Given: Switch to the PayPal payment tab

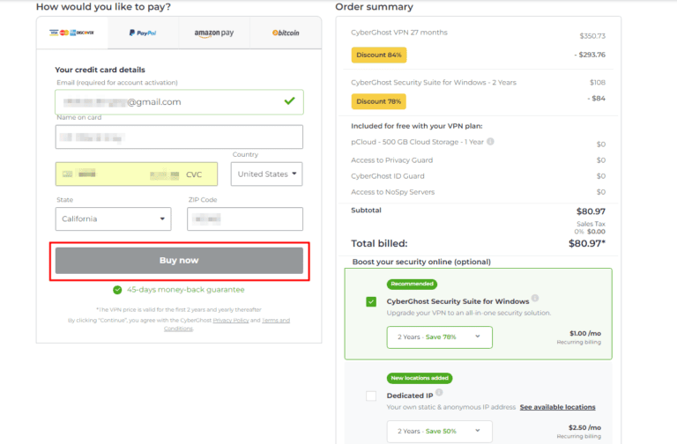Looking at the screenshot, I should 142,33.
